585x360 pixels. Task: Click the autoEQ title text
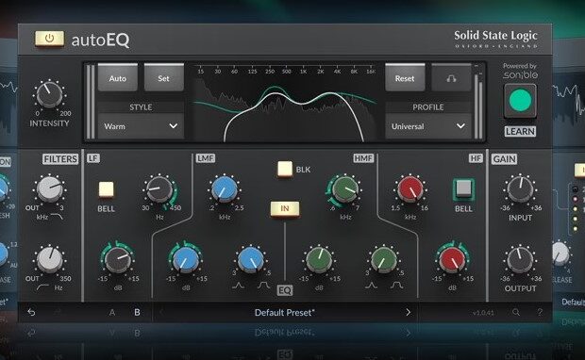(100, 40)
